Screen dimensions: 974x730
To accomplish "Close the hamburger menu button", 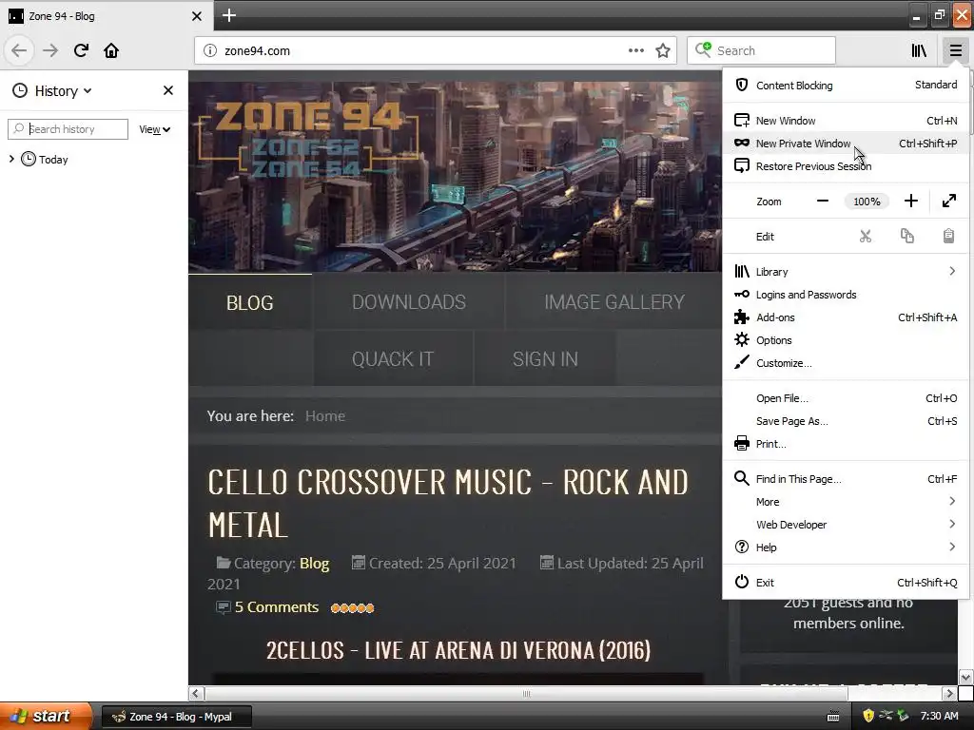I will pyautogui.click(x=955, y=50).
